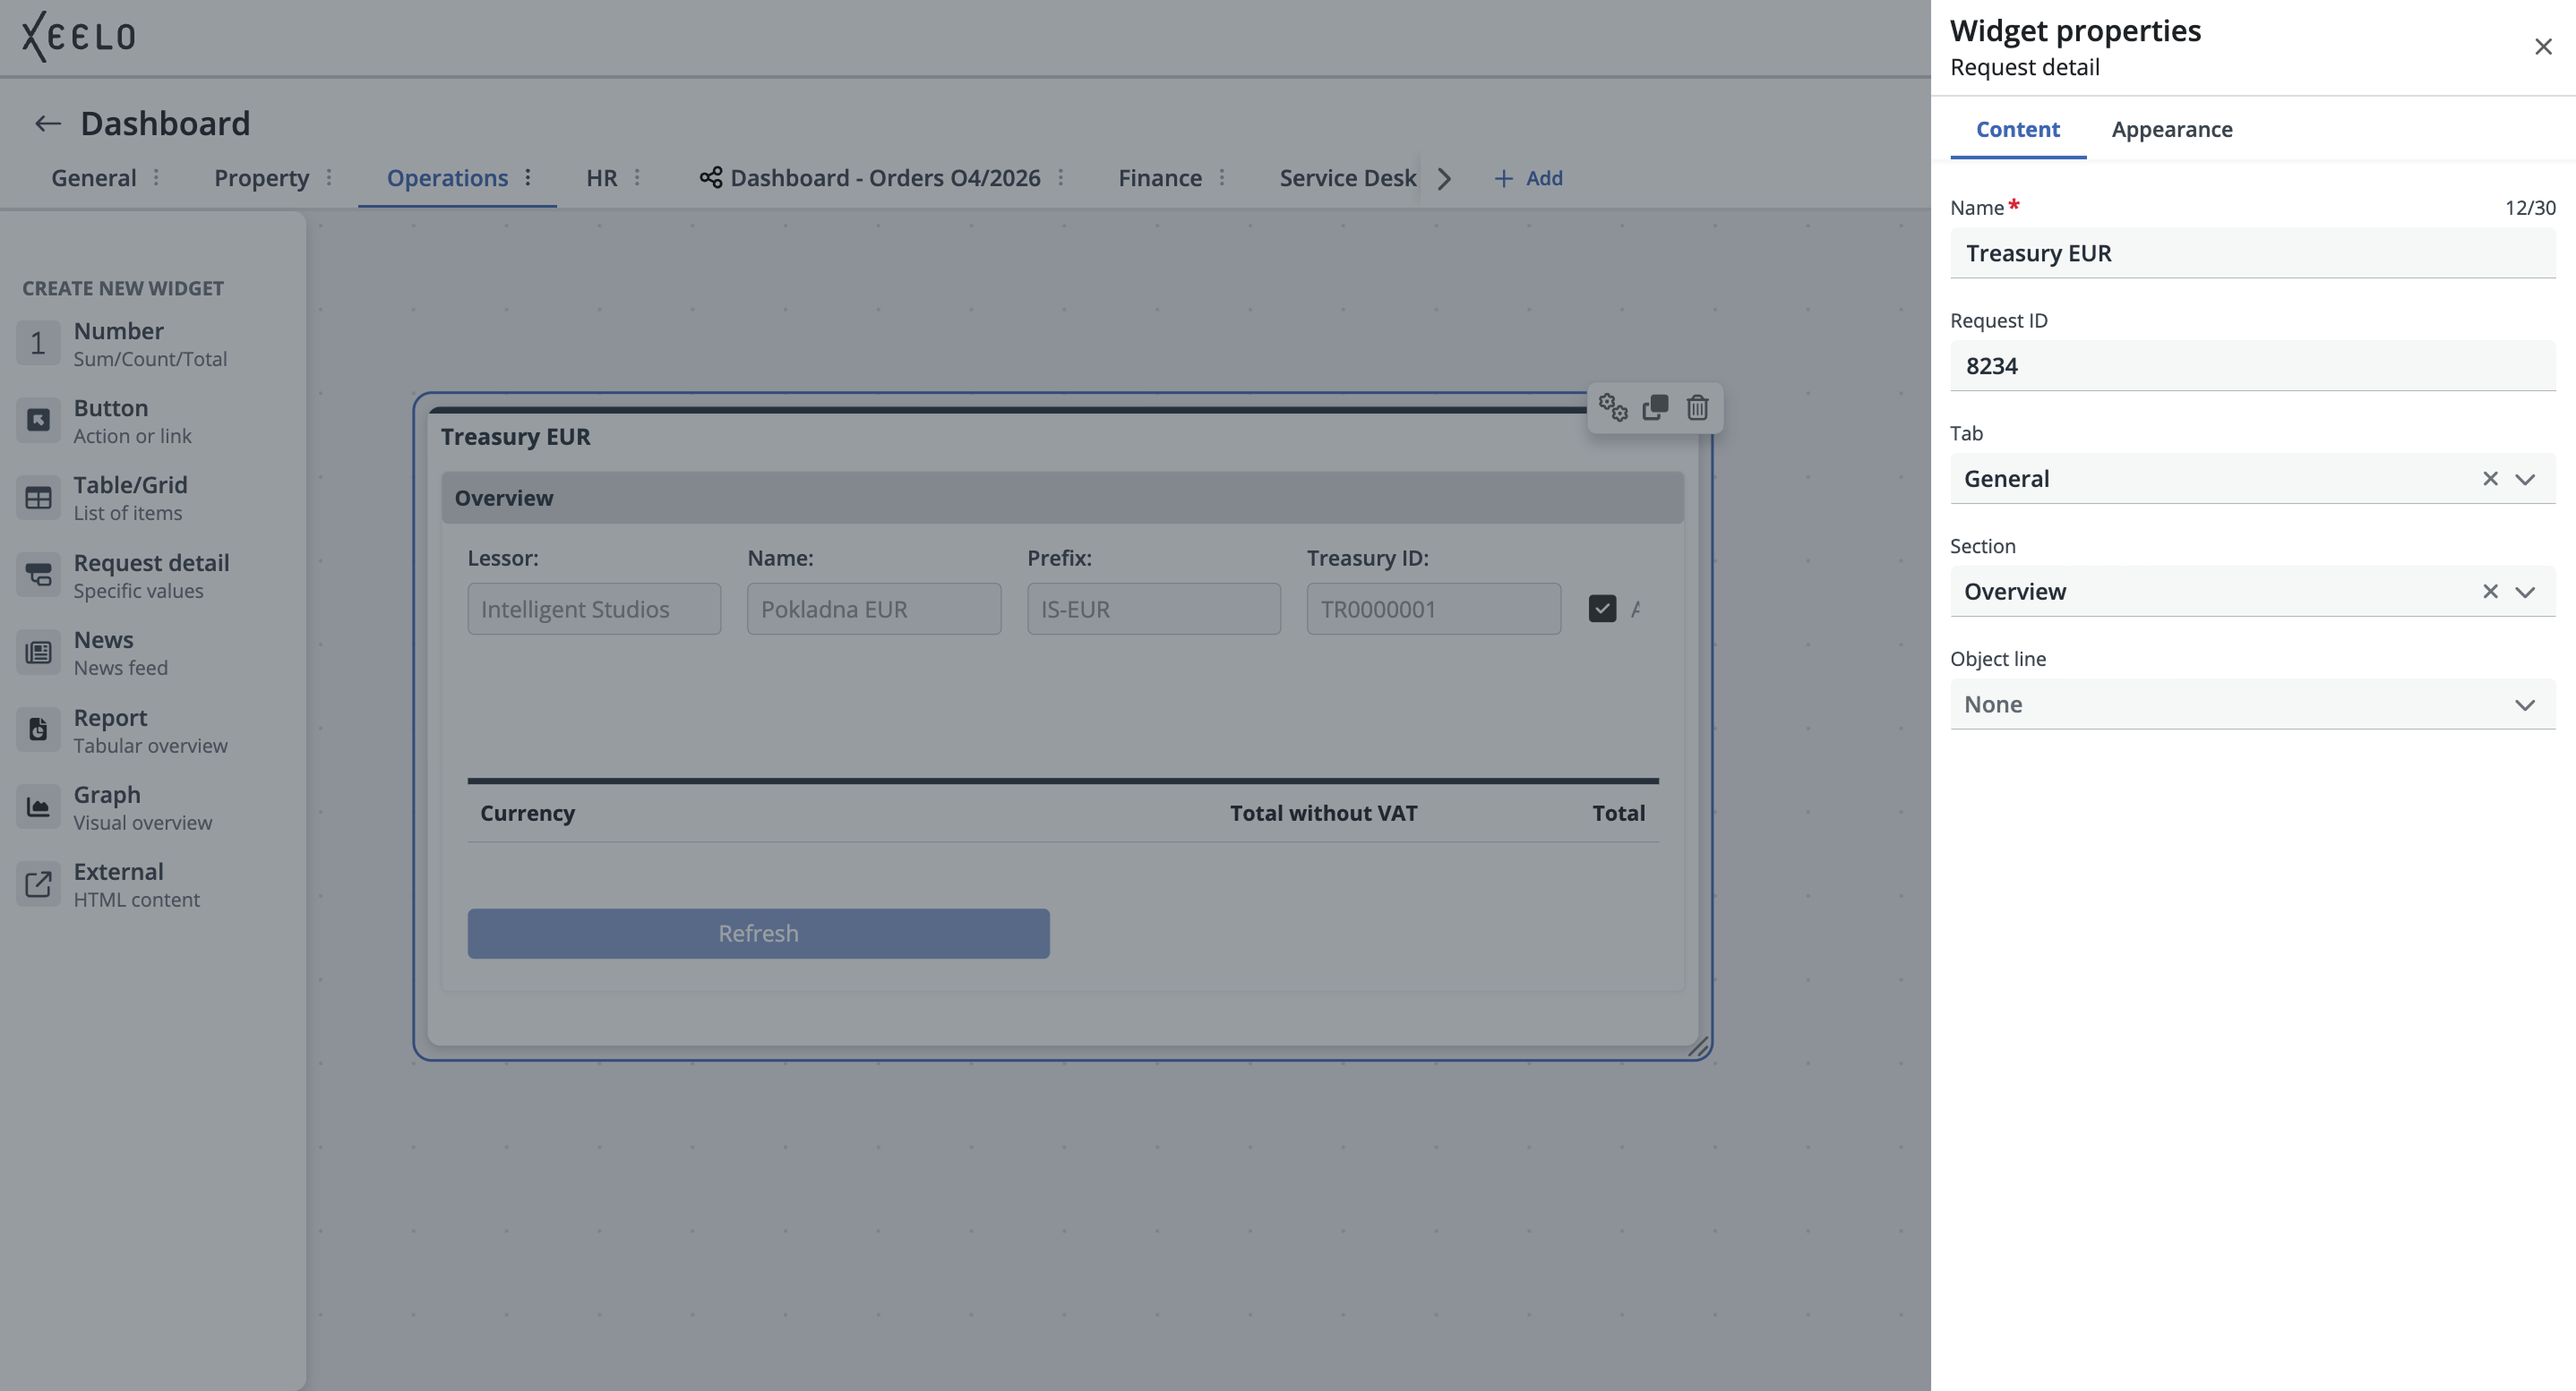Show more dashboard tabs with chevron
The image size is (2576, 1391).
pos(1444,178)
